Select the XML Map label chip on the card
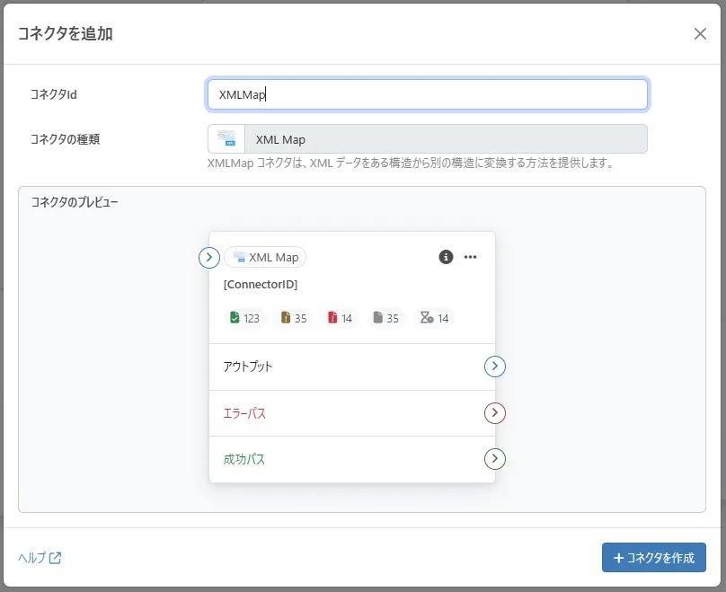Viewport: 726px width, 592px height. click(264, 257)
